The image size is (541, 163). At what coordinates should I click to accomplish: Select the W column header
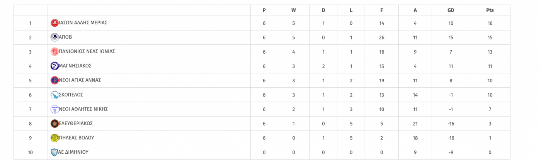tap(293, 10)
